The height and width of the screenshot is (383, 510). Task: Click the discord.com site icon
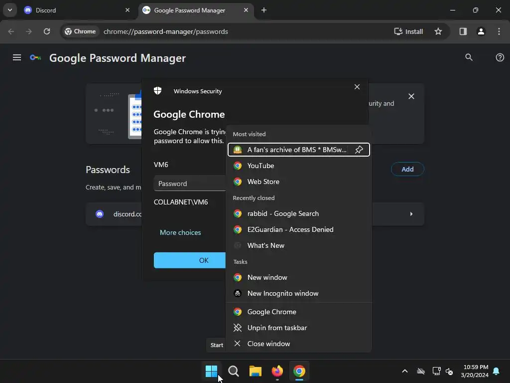100,214
